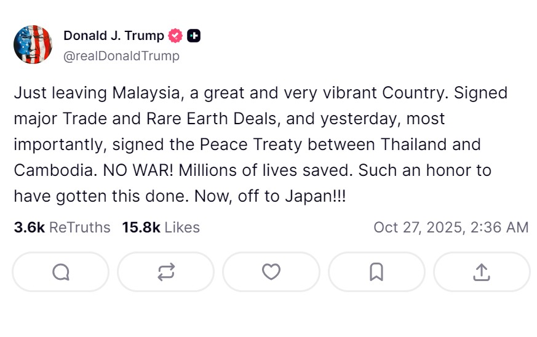Click the @realDonaldTrump handle

pyautogui.click(x=121, y=56)
